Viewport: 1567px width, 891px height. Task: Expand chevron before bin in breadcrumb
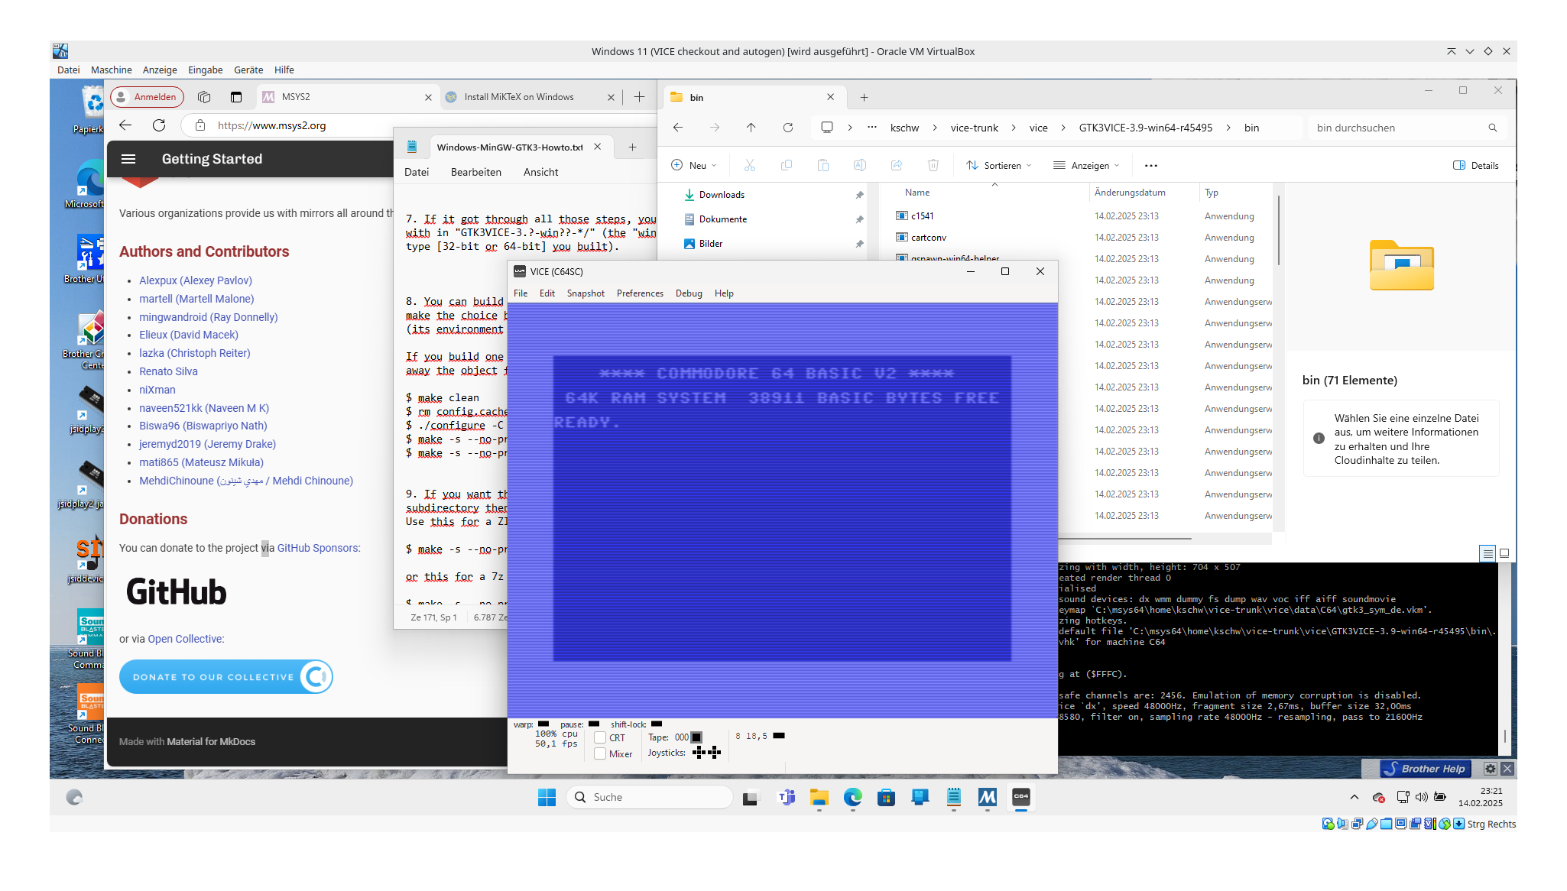(x=1228, y=128)
